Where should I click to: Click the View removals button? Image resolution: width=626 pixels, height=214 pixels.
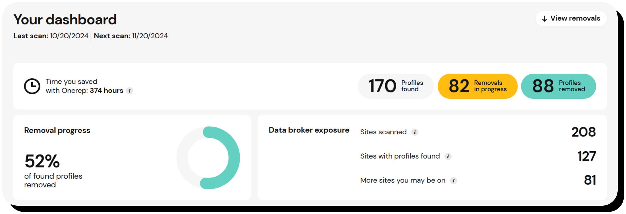tap(571, 18)
